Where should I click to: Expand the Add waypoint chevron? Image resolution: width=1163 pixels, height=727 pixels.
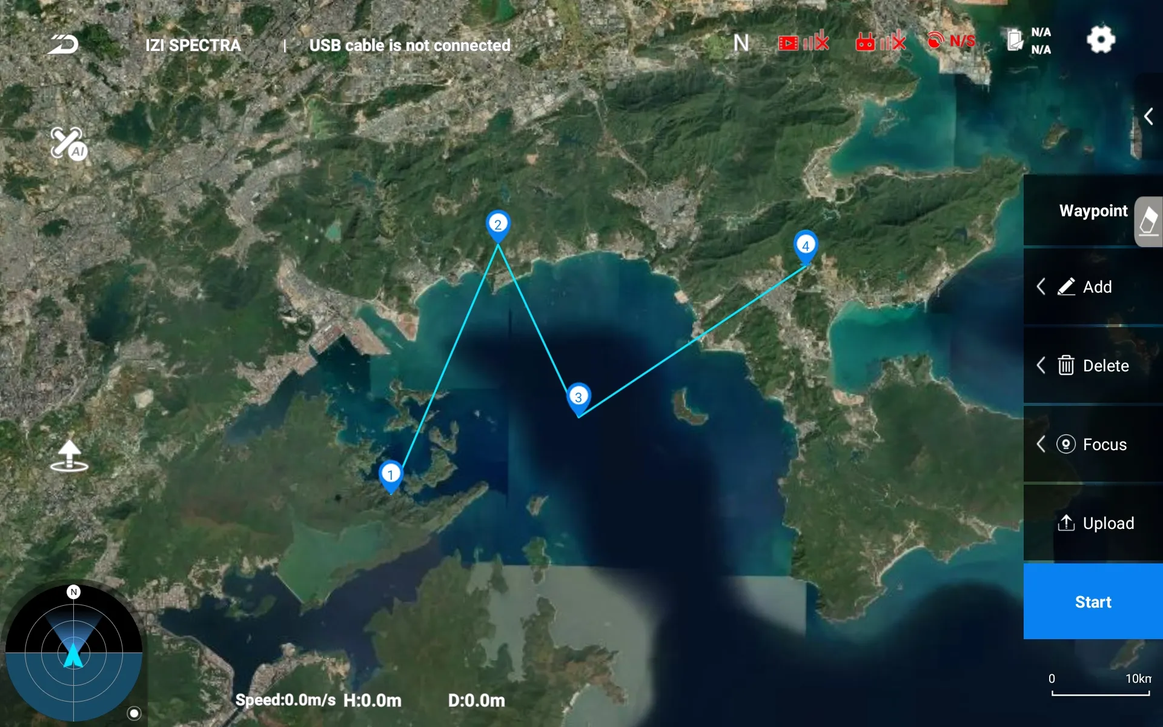coord(1041,287)
